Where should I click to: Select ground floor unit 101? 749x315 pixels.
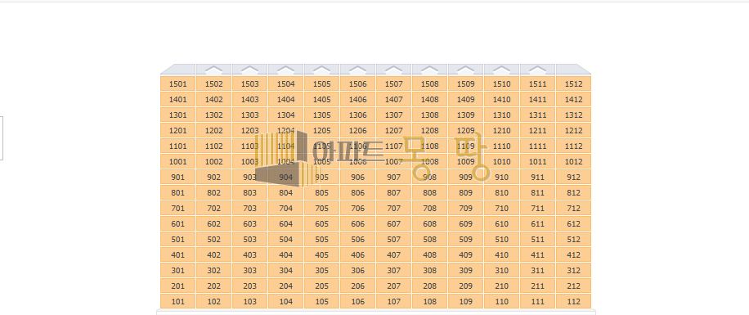[177, 302]
